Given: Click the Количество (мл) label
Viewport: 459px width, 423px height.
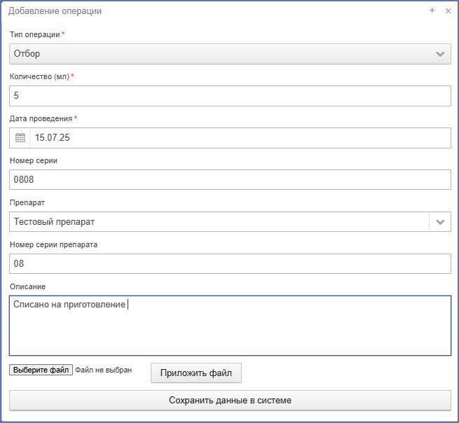Looking at the screenshot, I should [39, 76].
